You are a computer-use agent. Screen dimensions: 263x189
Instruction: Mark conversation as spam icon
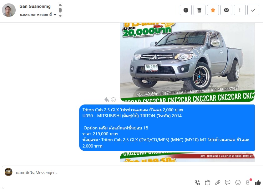click(x=186, y=10)
